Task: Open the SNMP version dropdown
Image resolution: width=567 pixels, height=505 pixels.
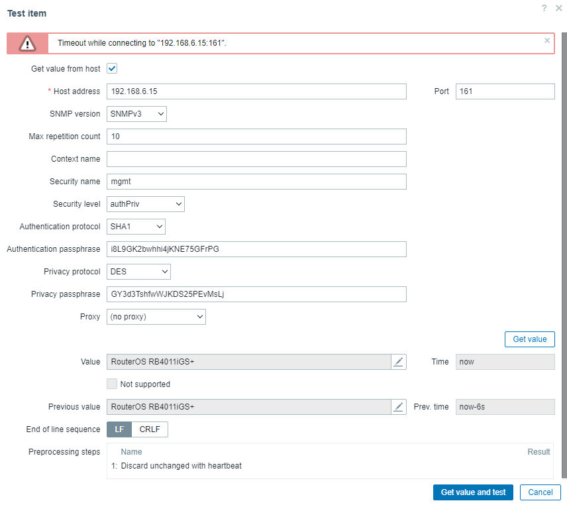Action: (x=136, y=114)
